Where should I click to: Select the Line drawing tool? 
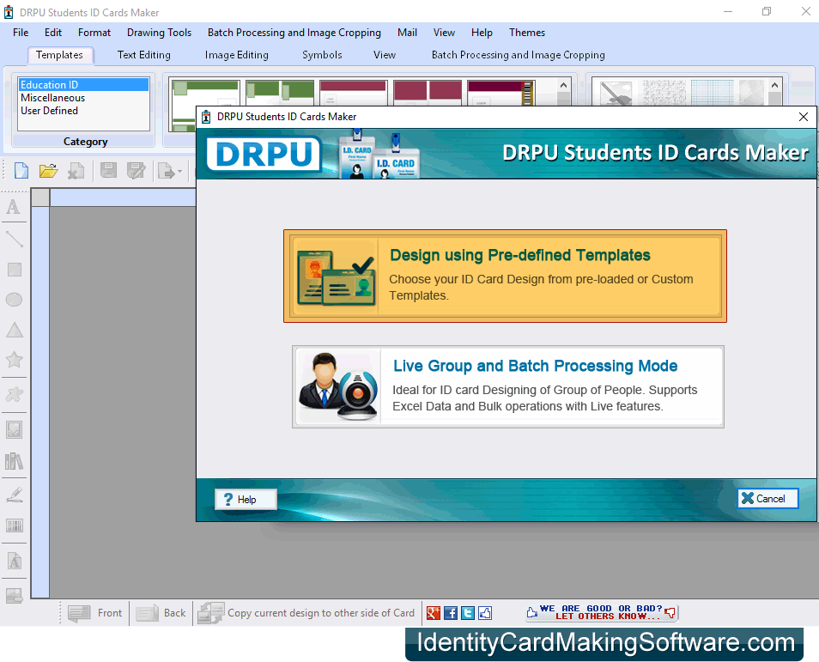14,239
